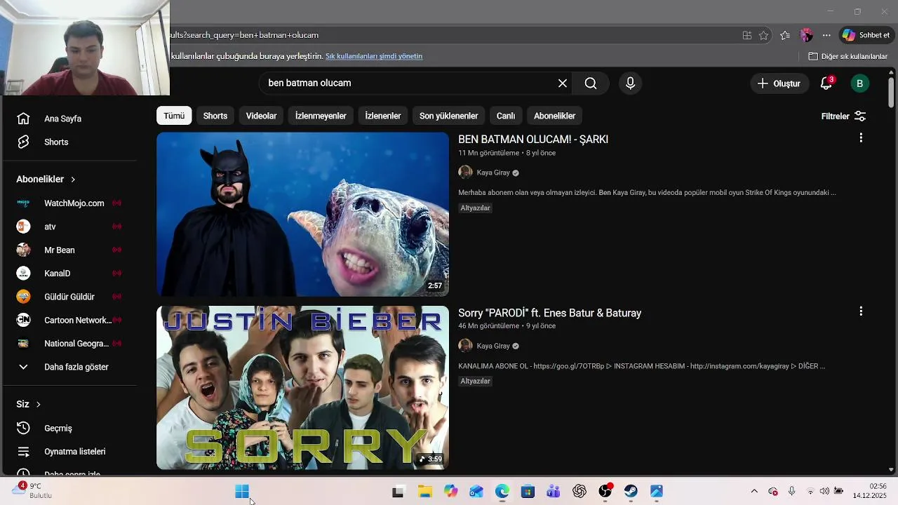Open Microsoft Store from the taskbar
Screen dimensions: 898x505
click(528, 492)
